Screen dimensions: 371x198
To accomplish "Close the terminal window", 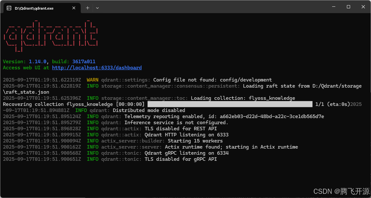I will 363,7.
